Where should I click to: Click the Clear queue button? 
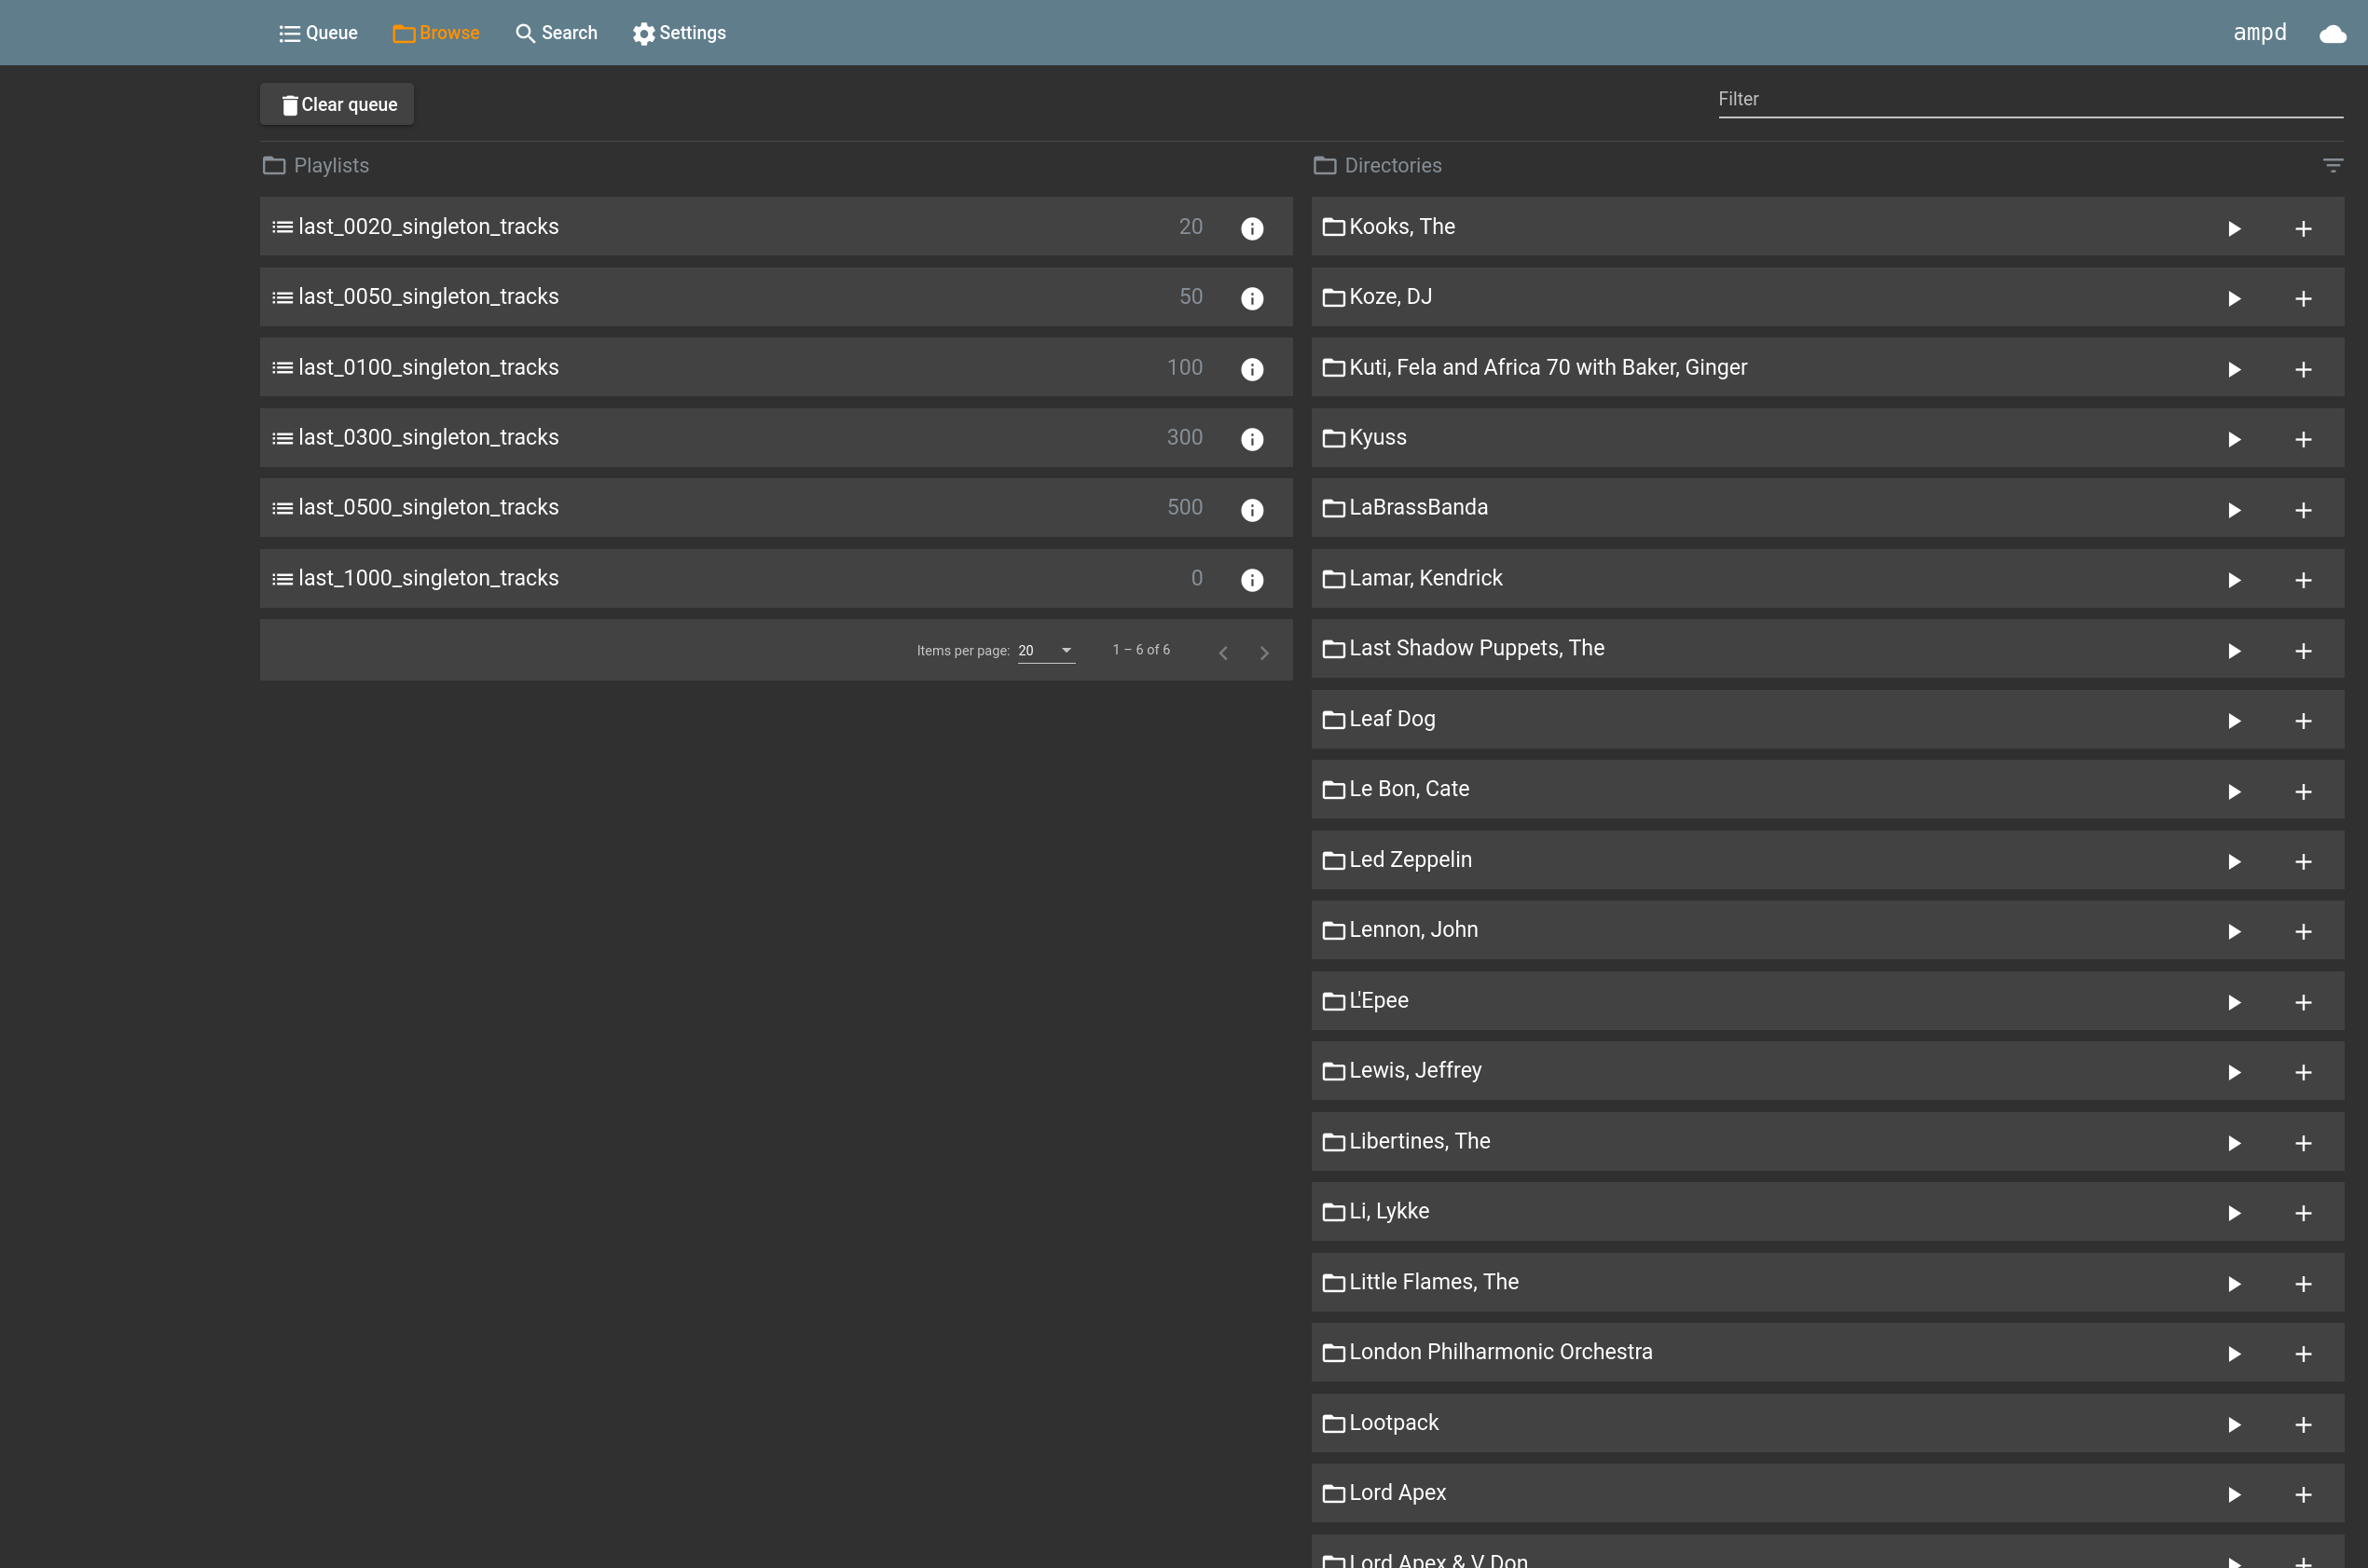tap(337, 104)
